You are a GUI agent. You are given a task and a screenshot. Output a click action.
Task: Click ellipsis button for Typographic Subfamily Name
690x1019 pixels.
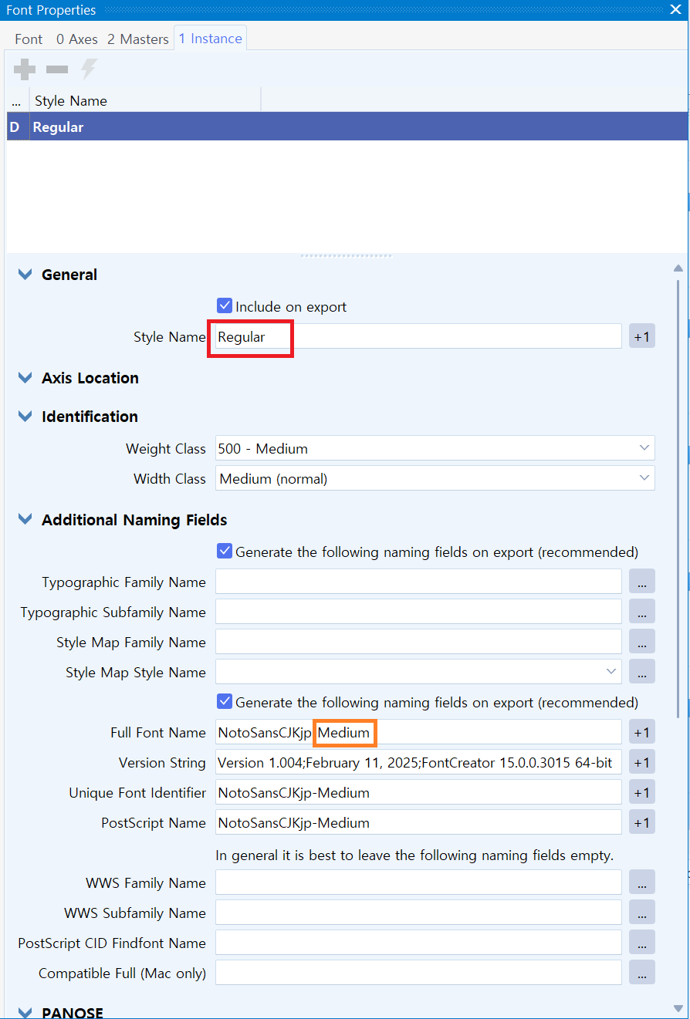[x=641, y=612]
